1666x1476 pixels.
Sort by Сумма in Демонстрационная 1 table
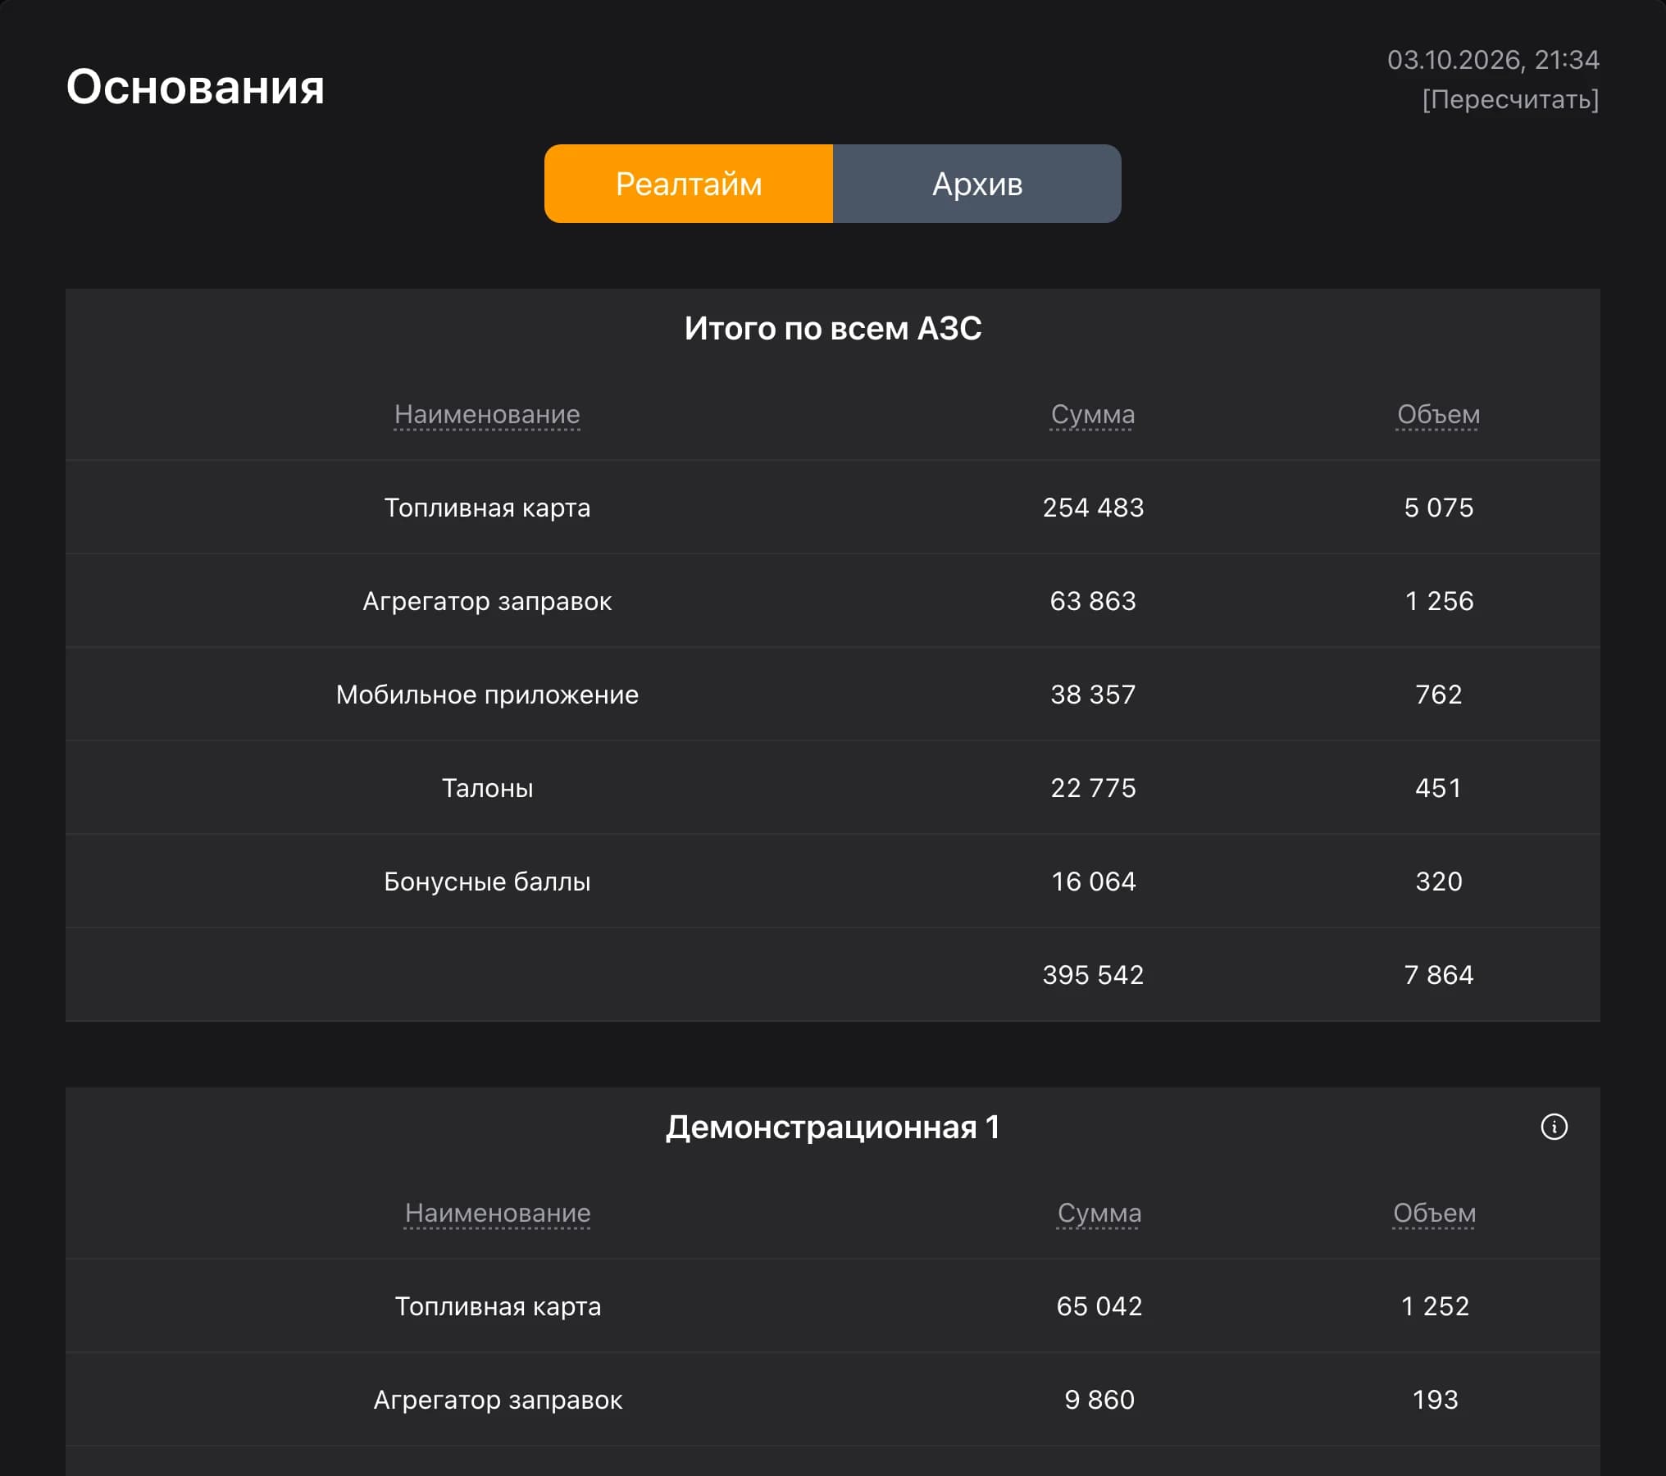pos(1099,1213)
